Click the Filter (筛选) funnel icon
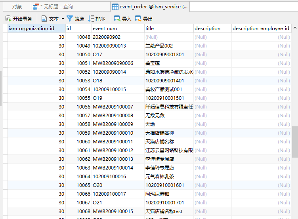The height and width of the screenshot is (219, 298). pyautogui.click(x=70, y=19)
